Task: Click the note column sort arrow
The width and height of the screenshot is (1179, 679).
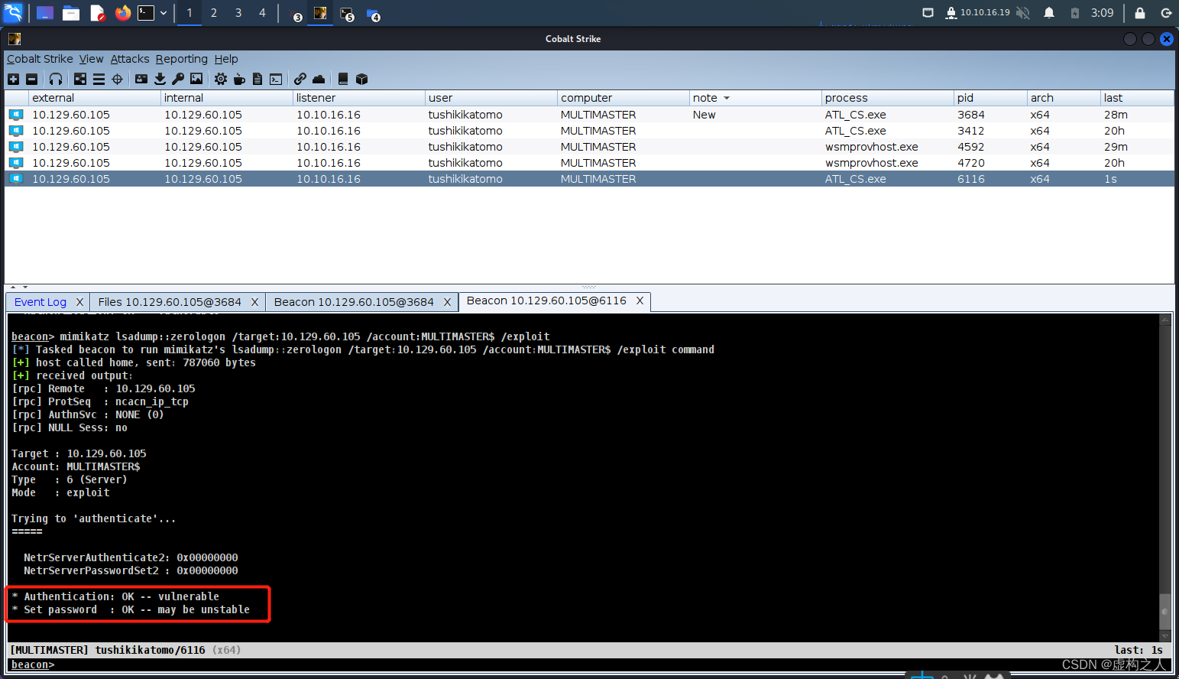Action: tap(727, 98)
